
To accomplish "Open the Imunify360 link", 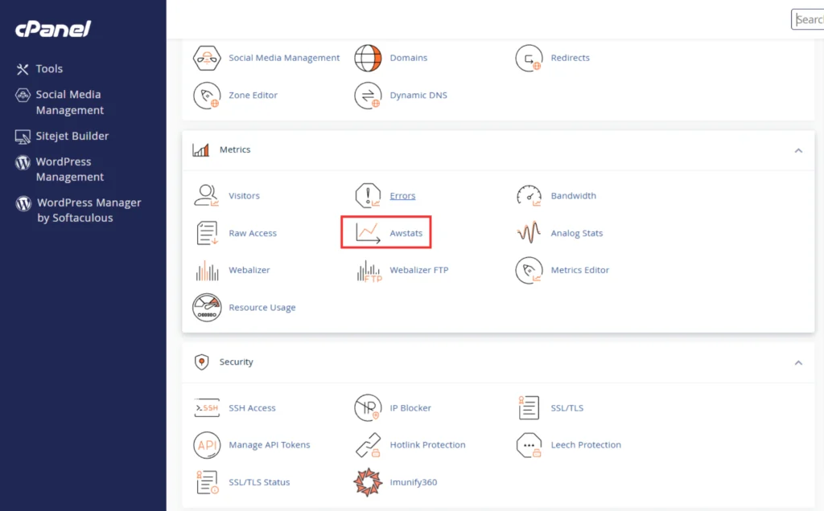I will (x=413, y=482).
